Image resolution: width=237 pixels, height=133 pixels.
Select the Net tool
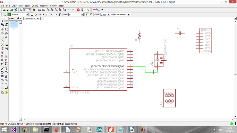coord(6,80)
